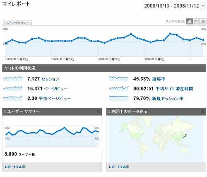Open the ページビュー report link
The height and width of the screenshot is (177, 207).
(x=55, y=89)
